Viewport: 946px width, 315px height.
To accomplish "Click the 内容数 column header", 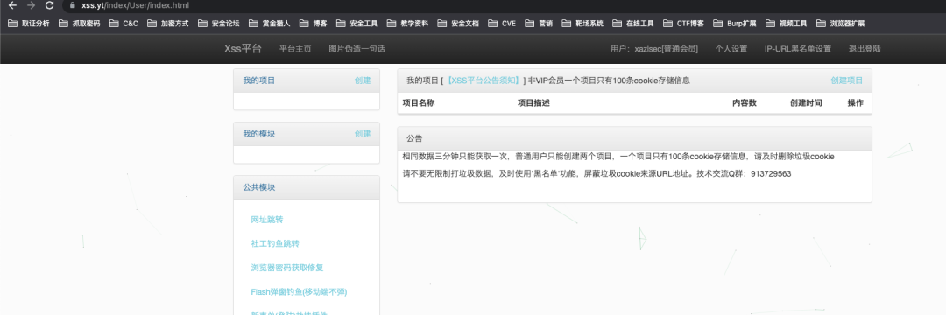I will tap(745, 103).
